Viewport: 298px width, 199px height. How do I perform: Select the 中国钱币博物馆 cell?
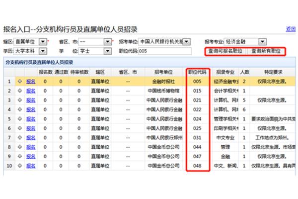pos(163,91)
